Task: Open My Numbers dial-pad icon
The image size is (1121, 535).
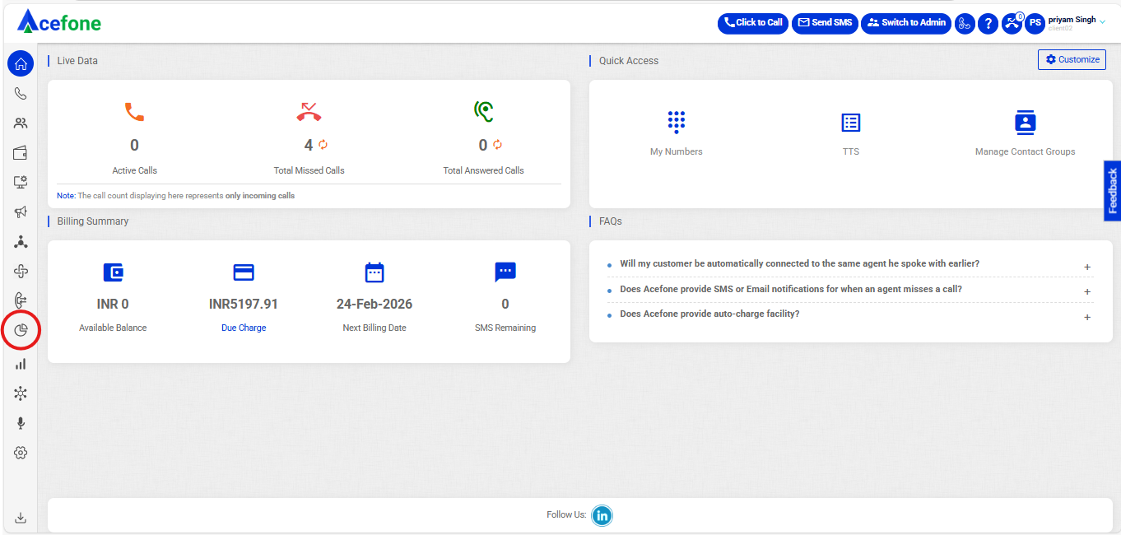Action: (677, 123)
